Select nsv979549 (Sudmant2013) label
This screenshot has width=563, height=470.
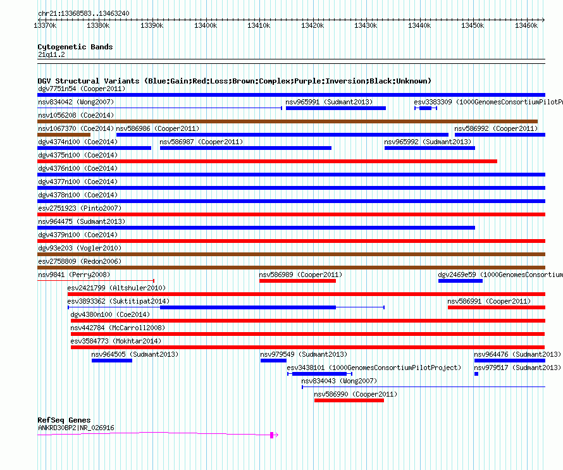tap(304, 354)
